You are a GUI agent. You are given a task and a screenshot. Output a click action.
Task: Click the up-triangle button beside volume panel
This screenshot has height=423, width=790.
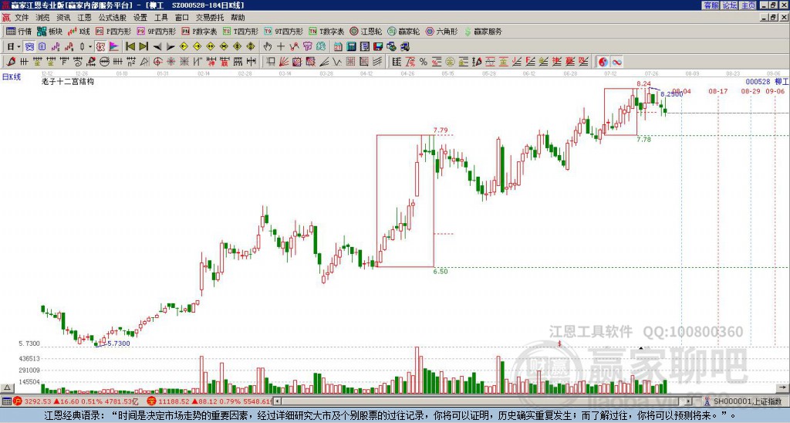pos(6,388)
